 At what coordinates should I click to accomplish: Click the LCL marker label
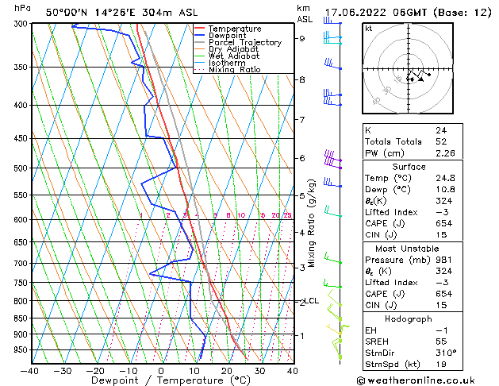pyautogui.click(x=312, y=301)
